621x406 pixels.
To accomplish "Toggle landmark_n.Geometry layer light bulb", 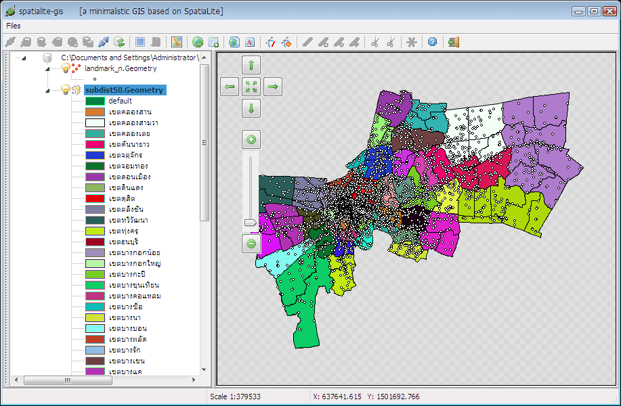I will [x=66, y=68].
